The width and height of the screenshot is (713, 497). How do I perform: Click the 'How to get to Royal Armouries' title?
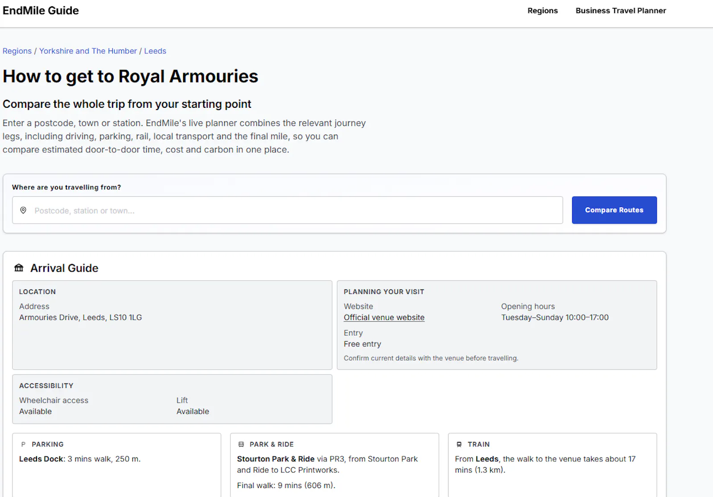coord(131,76)
